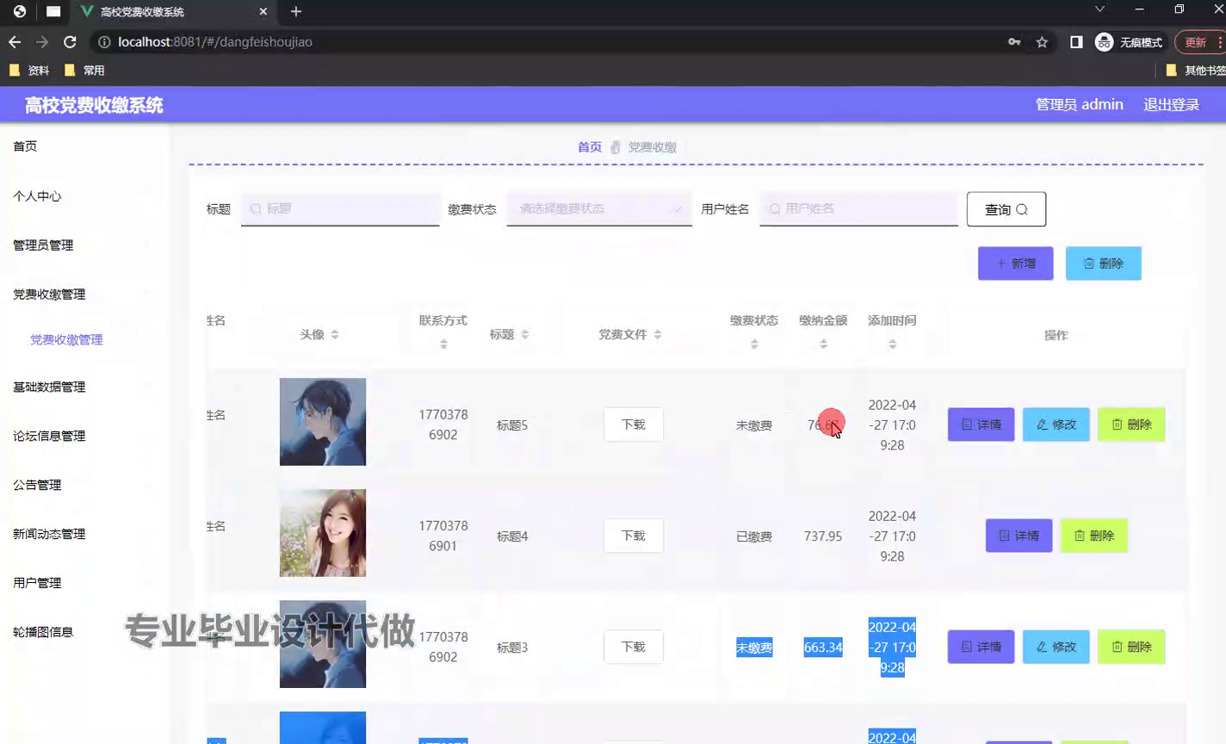Click 首页 breadcrumb link

coord(590,147)
